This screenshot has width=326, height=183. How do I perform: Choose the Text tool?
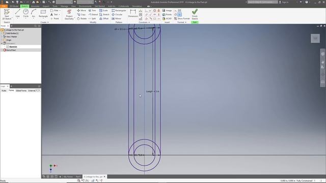click(x=55, y=15)
